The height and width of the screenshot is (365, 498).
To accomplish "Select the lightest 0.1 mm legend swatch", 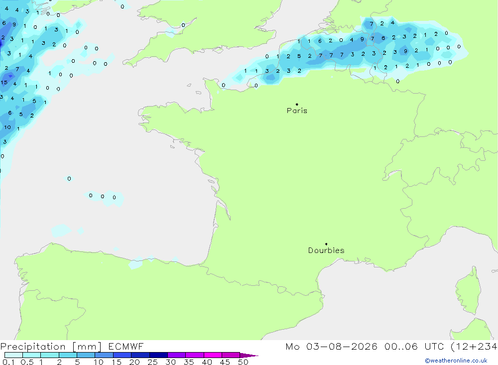I will (x=13, y=355).
